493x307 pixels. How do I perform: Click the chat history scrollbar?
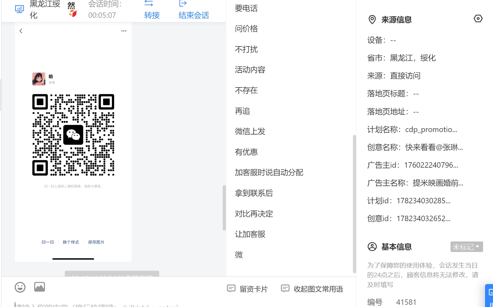(x=224, y=208)
